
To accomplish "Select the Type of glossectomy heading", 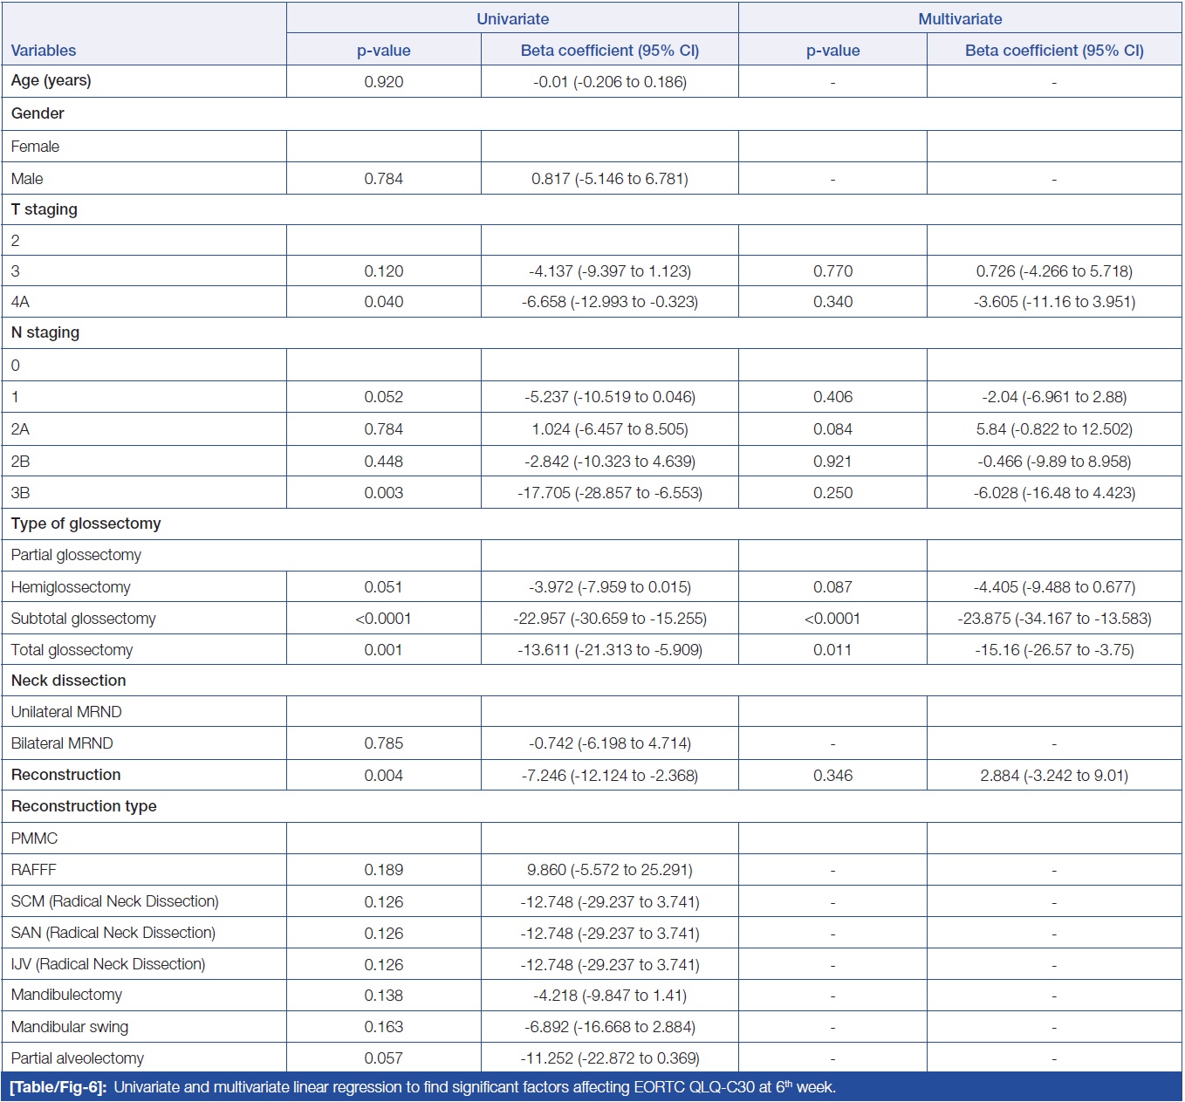I will [x=86, y=524].
